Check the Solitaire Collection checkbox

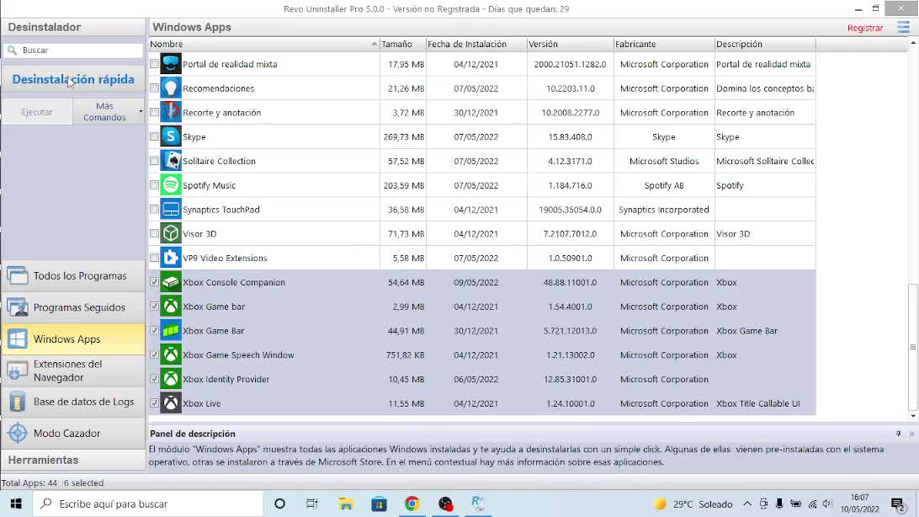click(x=154, y=161)
